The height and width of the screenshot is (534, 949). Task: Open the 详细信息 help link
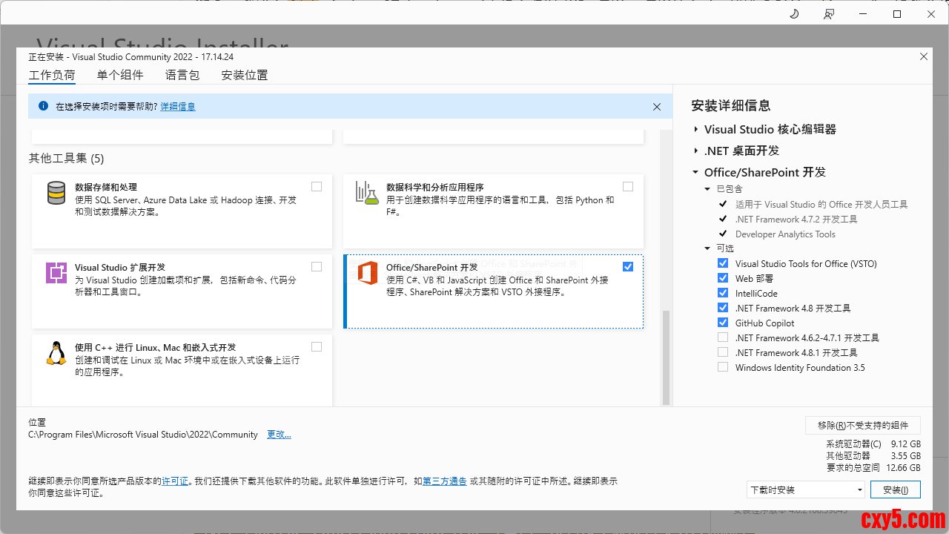[x=178, y=107]
